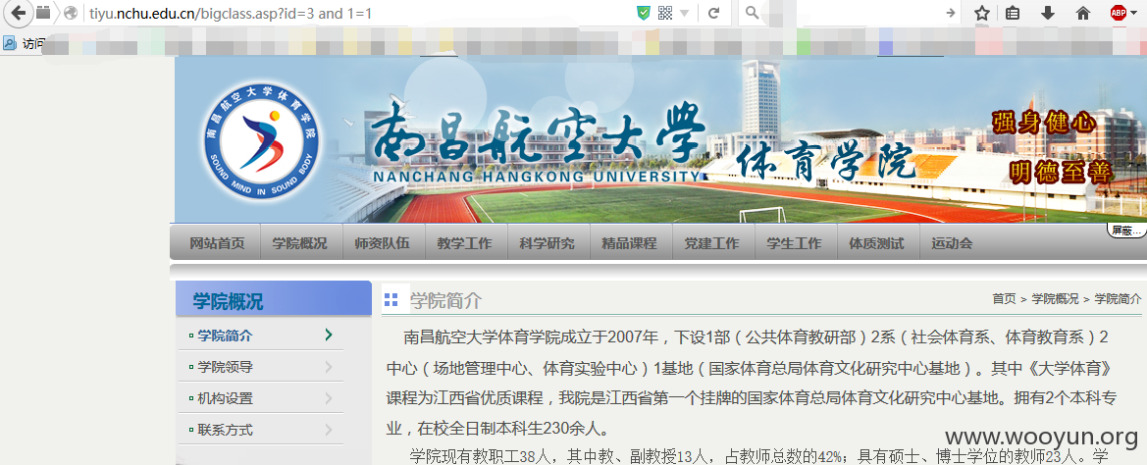
Task: Open the 精品课程 navigation menu item
Action: [629, 243]
